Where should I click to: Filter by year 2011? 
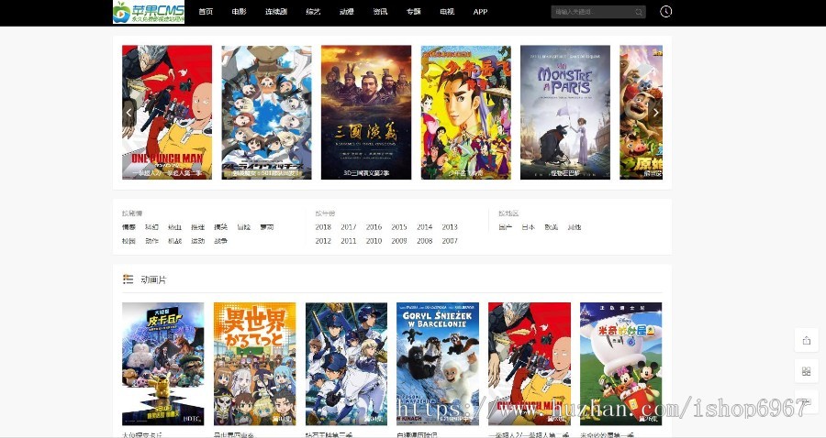coord(349,241)
